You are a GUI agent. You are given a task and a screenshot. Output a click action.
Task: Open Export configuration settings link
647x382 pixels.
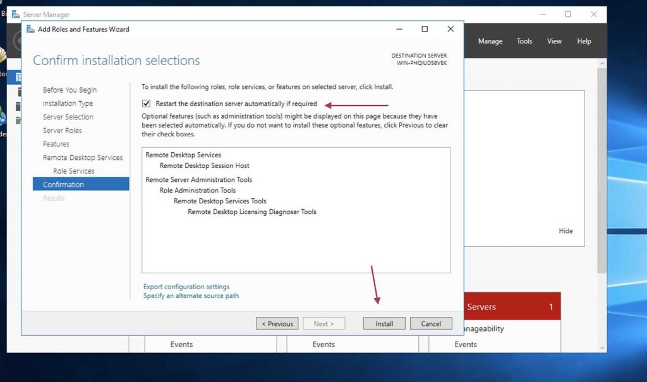pyautogui.click(x=186, y=287)
